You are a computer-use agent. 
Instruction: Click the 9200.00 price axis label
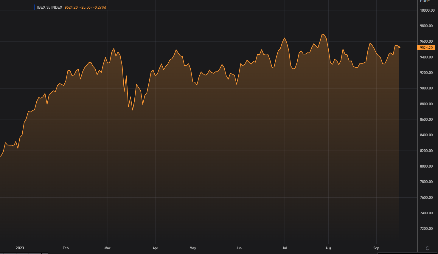pyautogui.click(x=426, y=73)
